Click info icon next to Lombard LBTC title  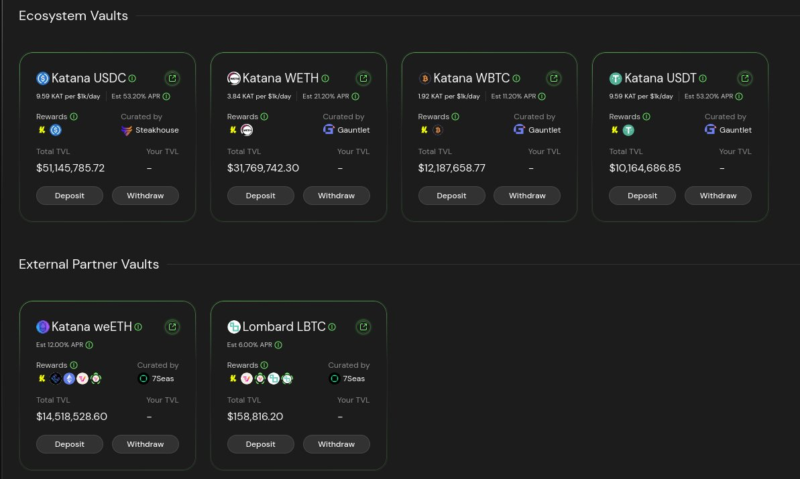coord(332,327)
